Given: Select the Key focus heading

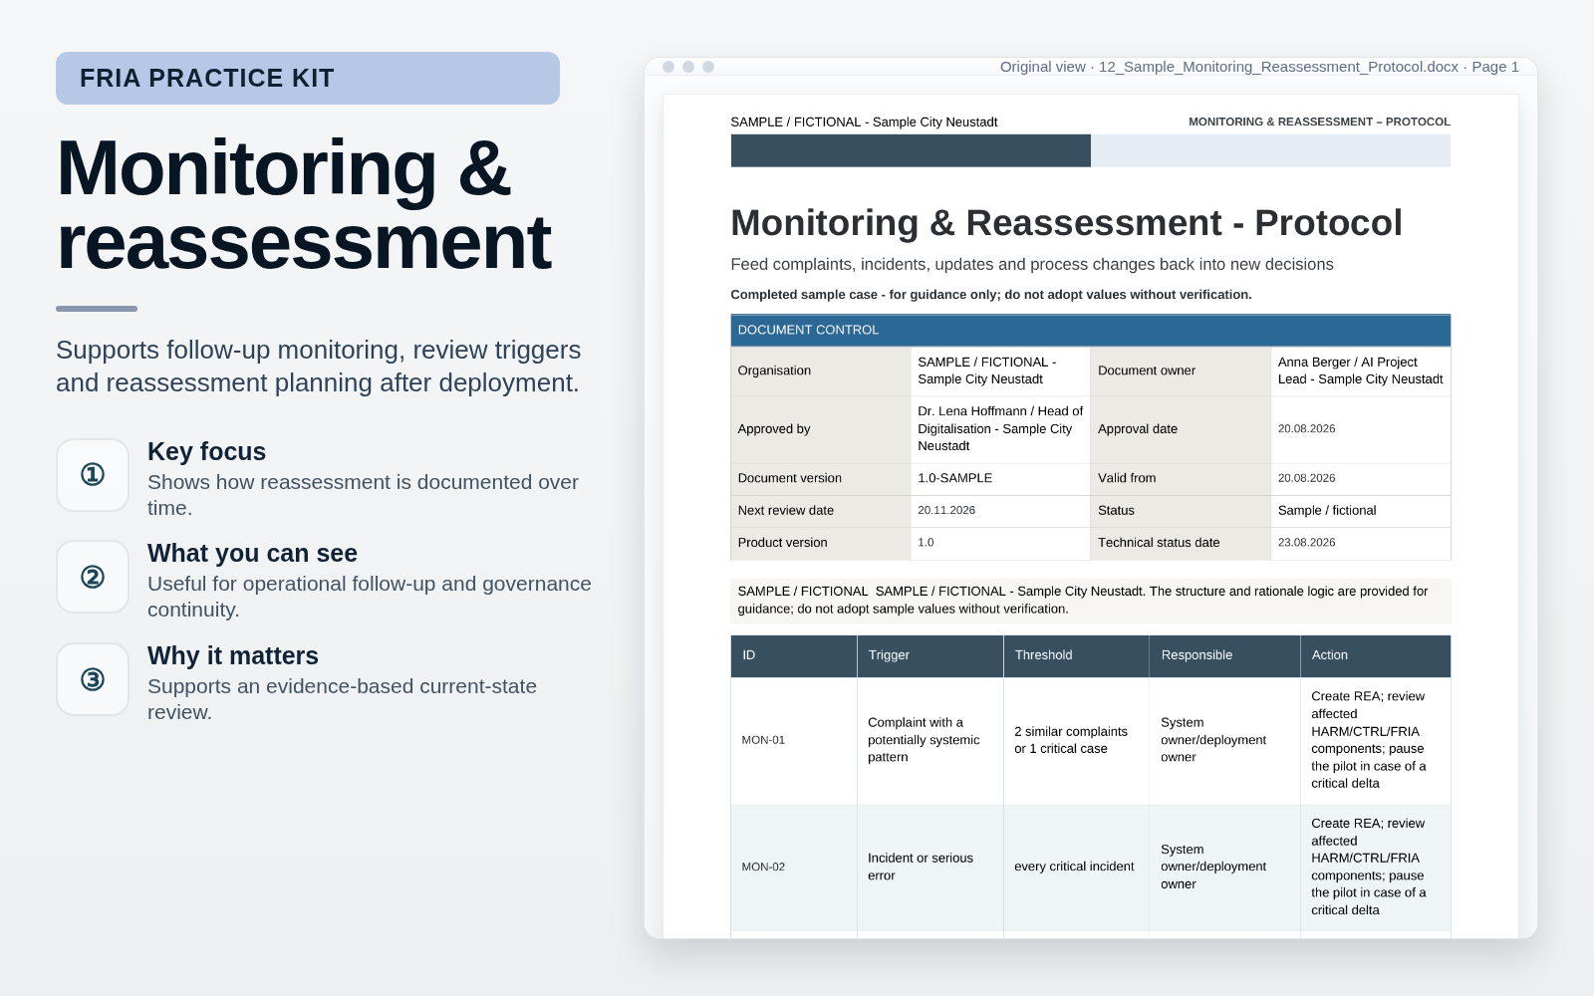Looking at the screenshot, I should coord(206,451).
